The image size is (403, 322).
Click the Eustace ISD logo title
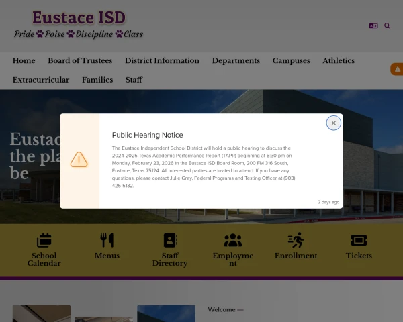coord(79,17)
